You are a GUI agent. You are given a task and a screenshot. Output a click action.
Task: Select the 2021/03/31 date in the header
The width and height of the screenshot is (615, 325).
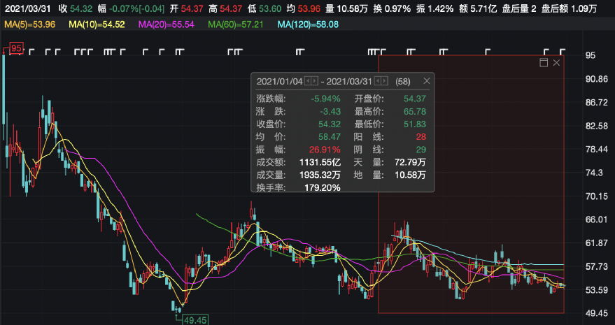[x=28, y=8]
